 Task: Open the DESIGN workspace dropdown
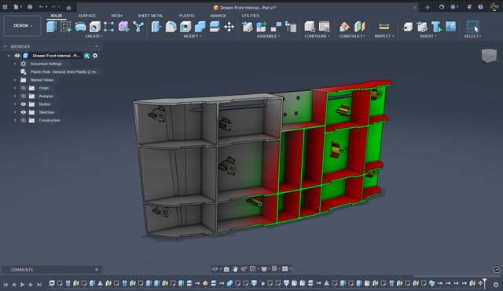(23, 26)
